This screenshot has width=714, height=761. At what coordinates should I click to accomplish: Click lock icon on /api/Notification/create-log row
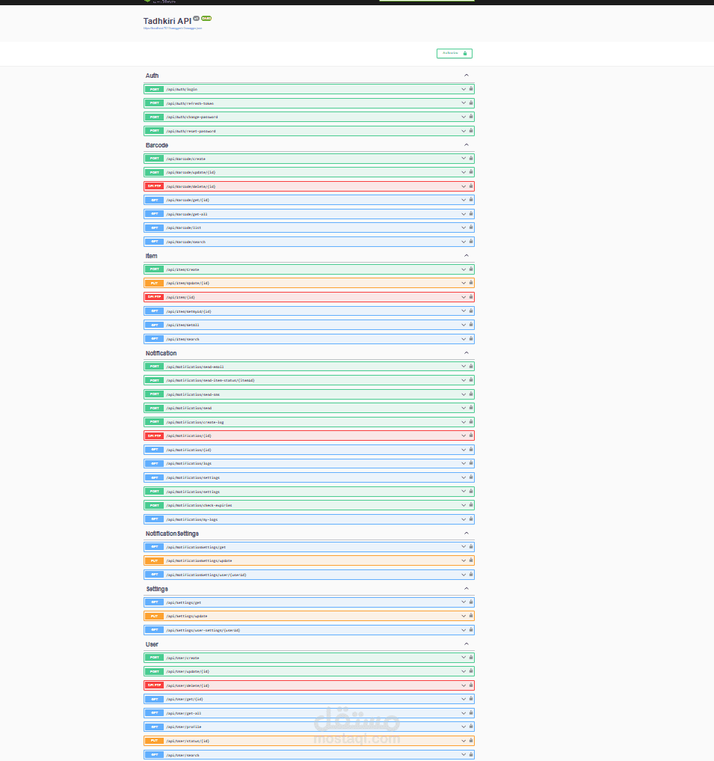[x=470, y=422]
